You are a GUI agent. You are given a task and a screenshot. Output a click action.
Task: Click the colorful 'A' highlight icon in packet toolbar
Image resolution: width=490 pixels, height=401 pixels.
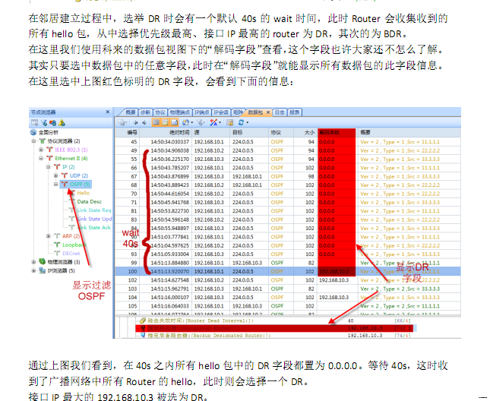(x=213, y=122)
